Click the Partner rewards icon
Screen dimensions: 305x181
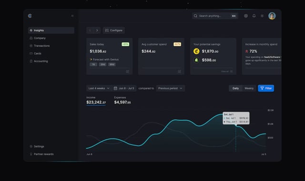point(31,154)
